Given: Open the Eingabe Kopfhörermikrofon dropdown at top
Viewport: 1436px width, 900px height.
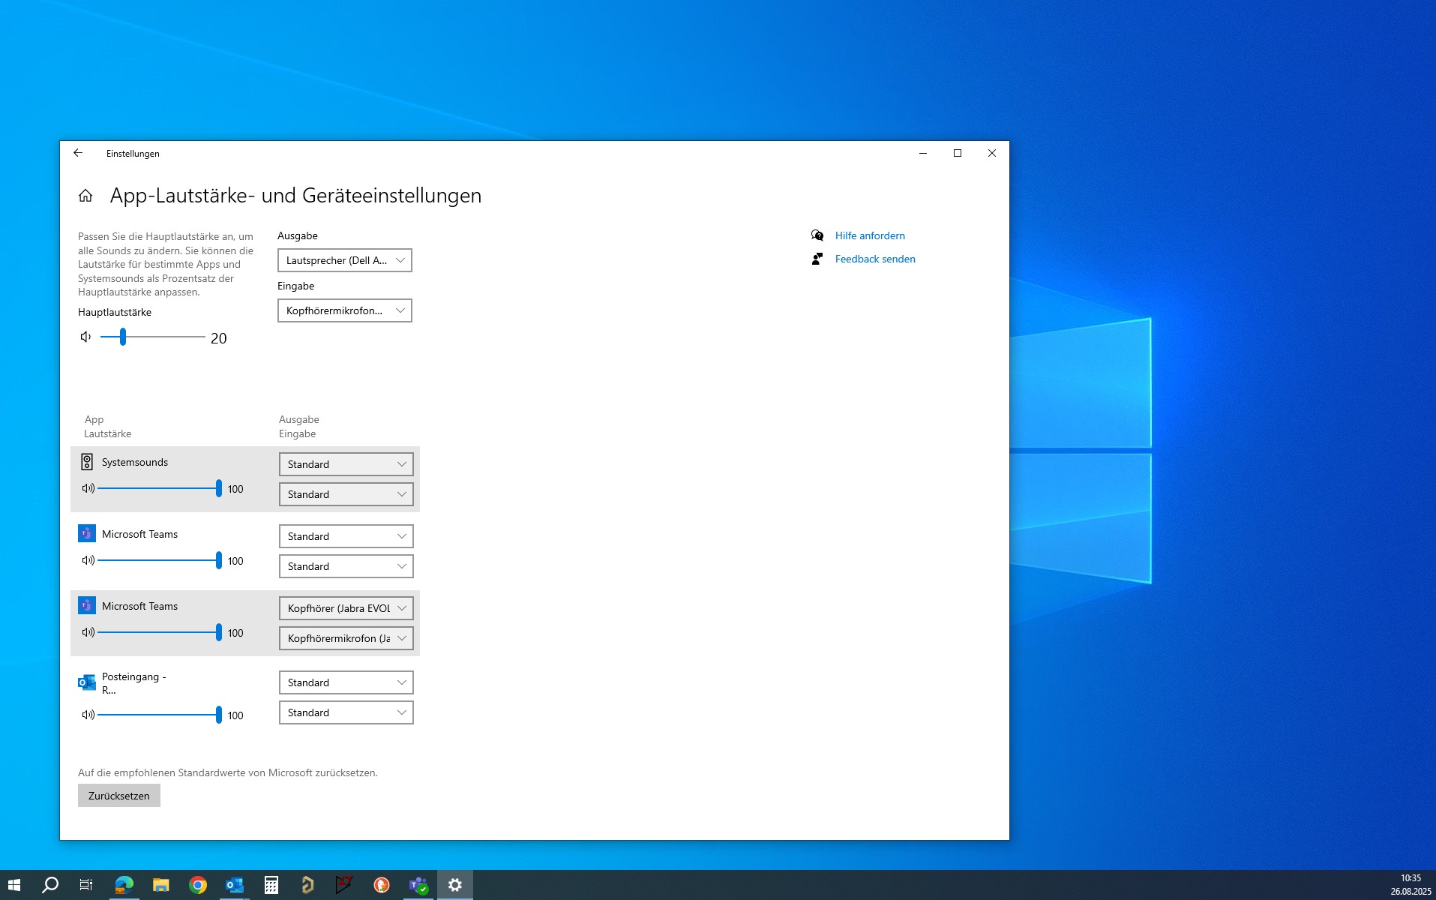Looking at the screenshot, I should pos(345,310).
